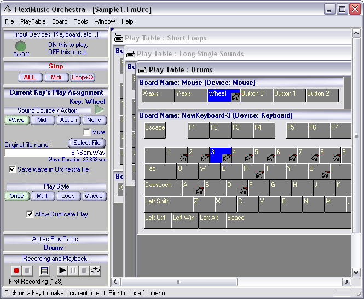Click the sound icon on key R
Screen dimensions: 364x299
[x=260, y=174]
